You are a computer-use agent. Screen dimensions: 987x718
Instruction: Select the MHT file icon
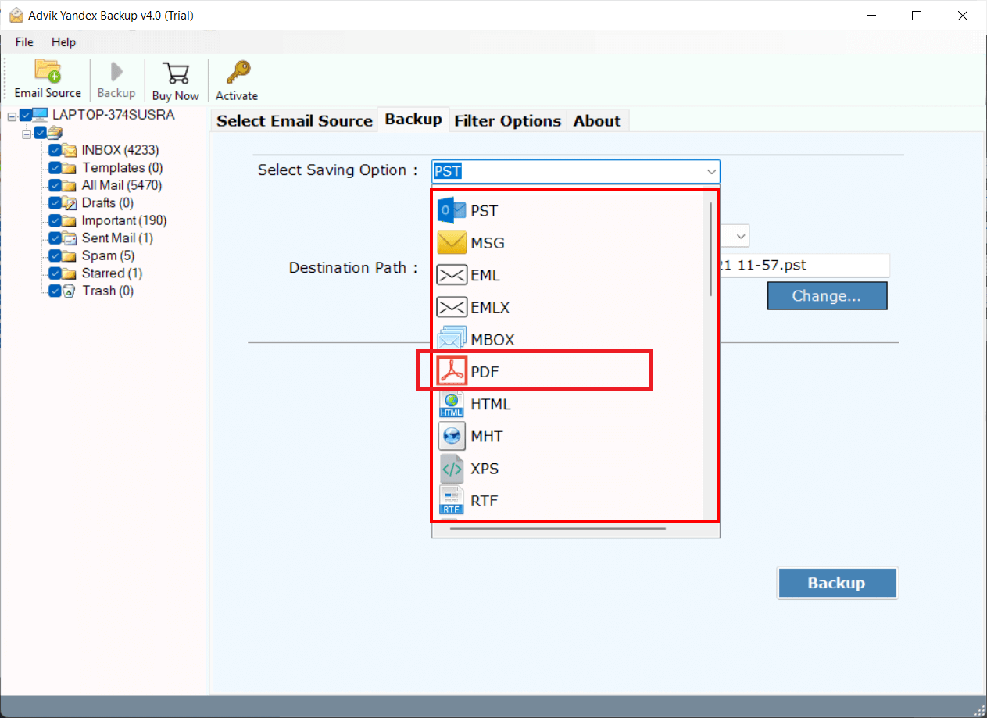tap(452, 436)
